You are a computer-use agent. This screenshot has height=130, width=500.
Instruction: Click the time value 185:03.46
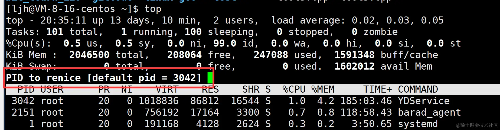(366, 101)
